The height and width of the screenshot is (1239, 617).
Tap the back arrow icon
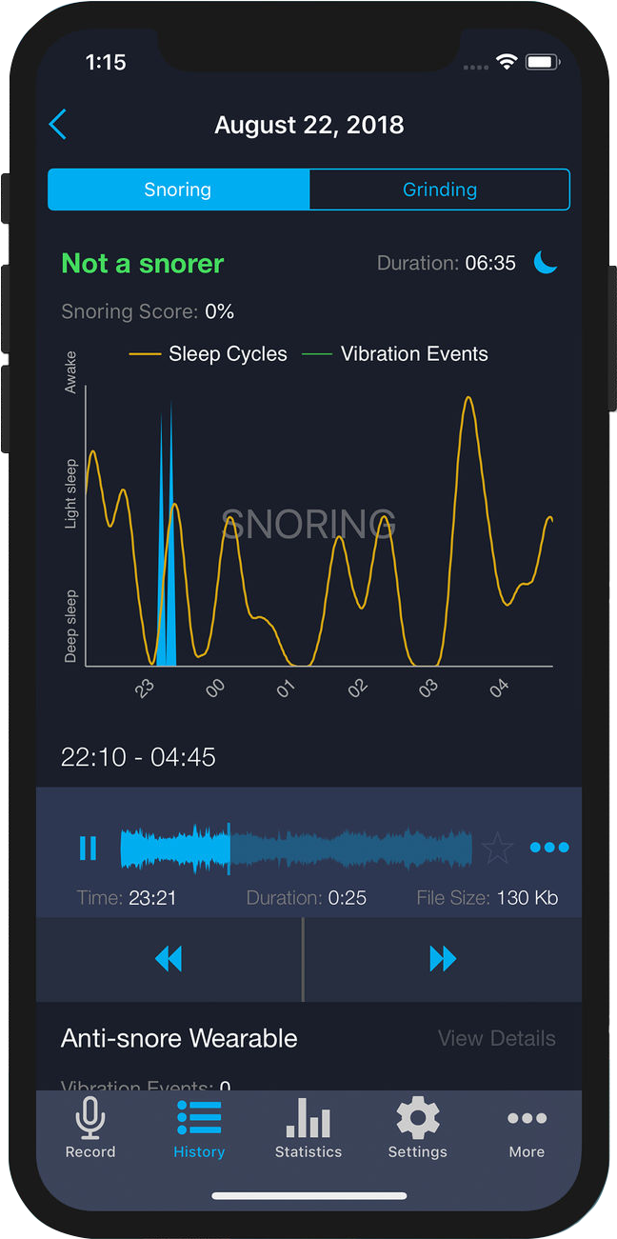(x=58, y=125)
